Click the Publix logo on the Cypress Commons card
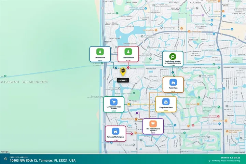 [x=173, y=56]
